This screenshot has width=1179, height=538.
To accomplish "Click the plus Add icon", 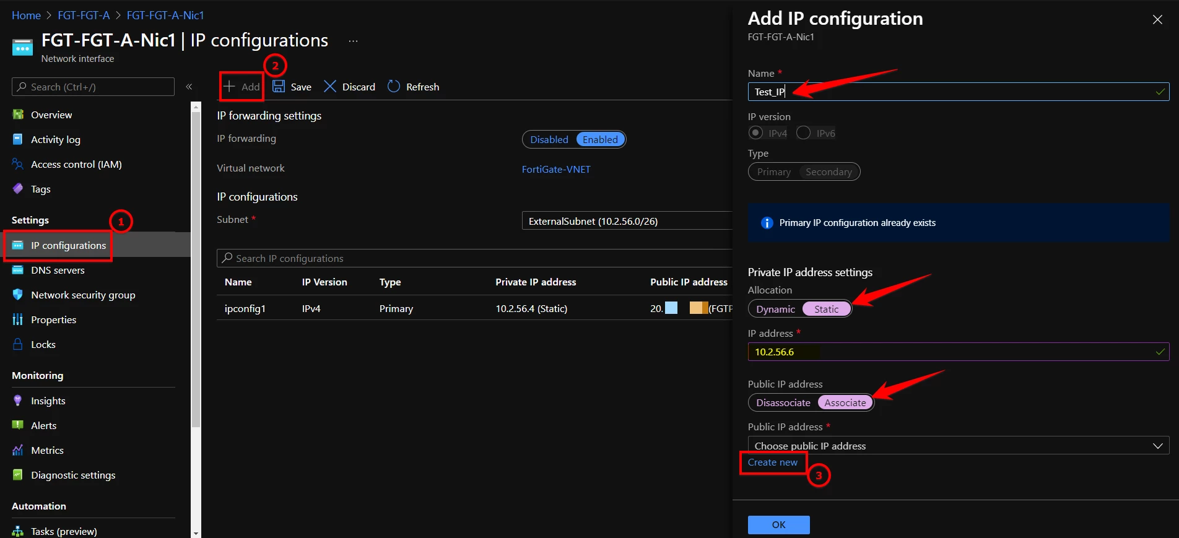I will click(x=229, y=87).
